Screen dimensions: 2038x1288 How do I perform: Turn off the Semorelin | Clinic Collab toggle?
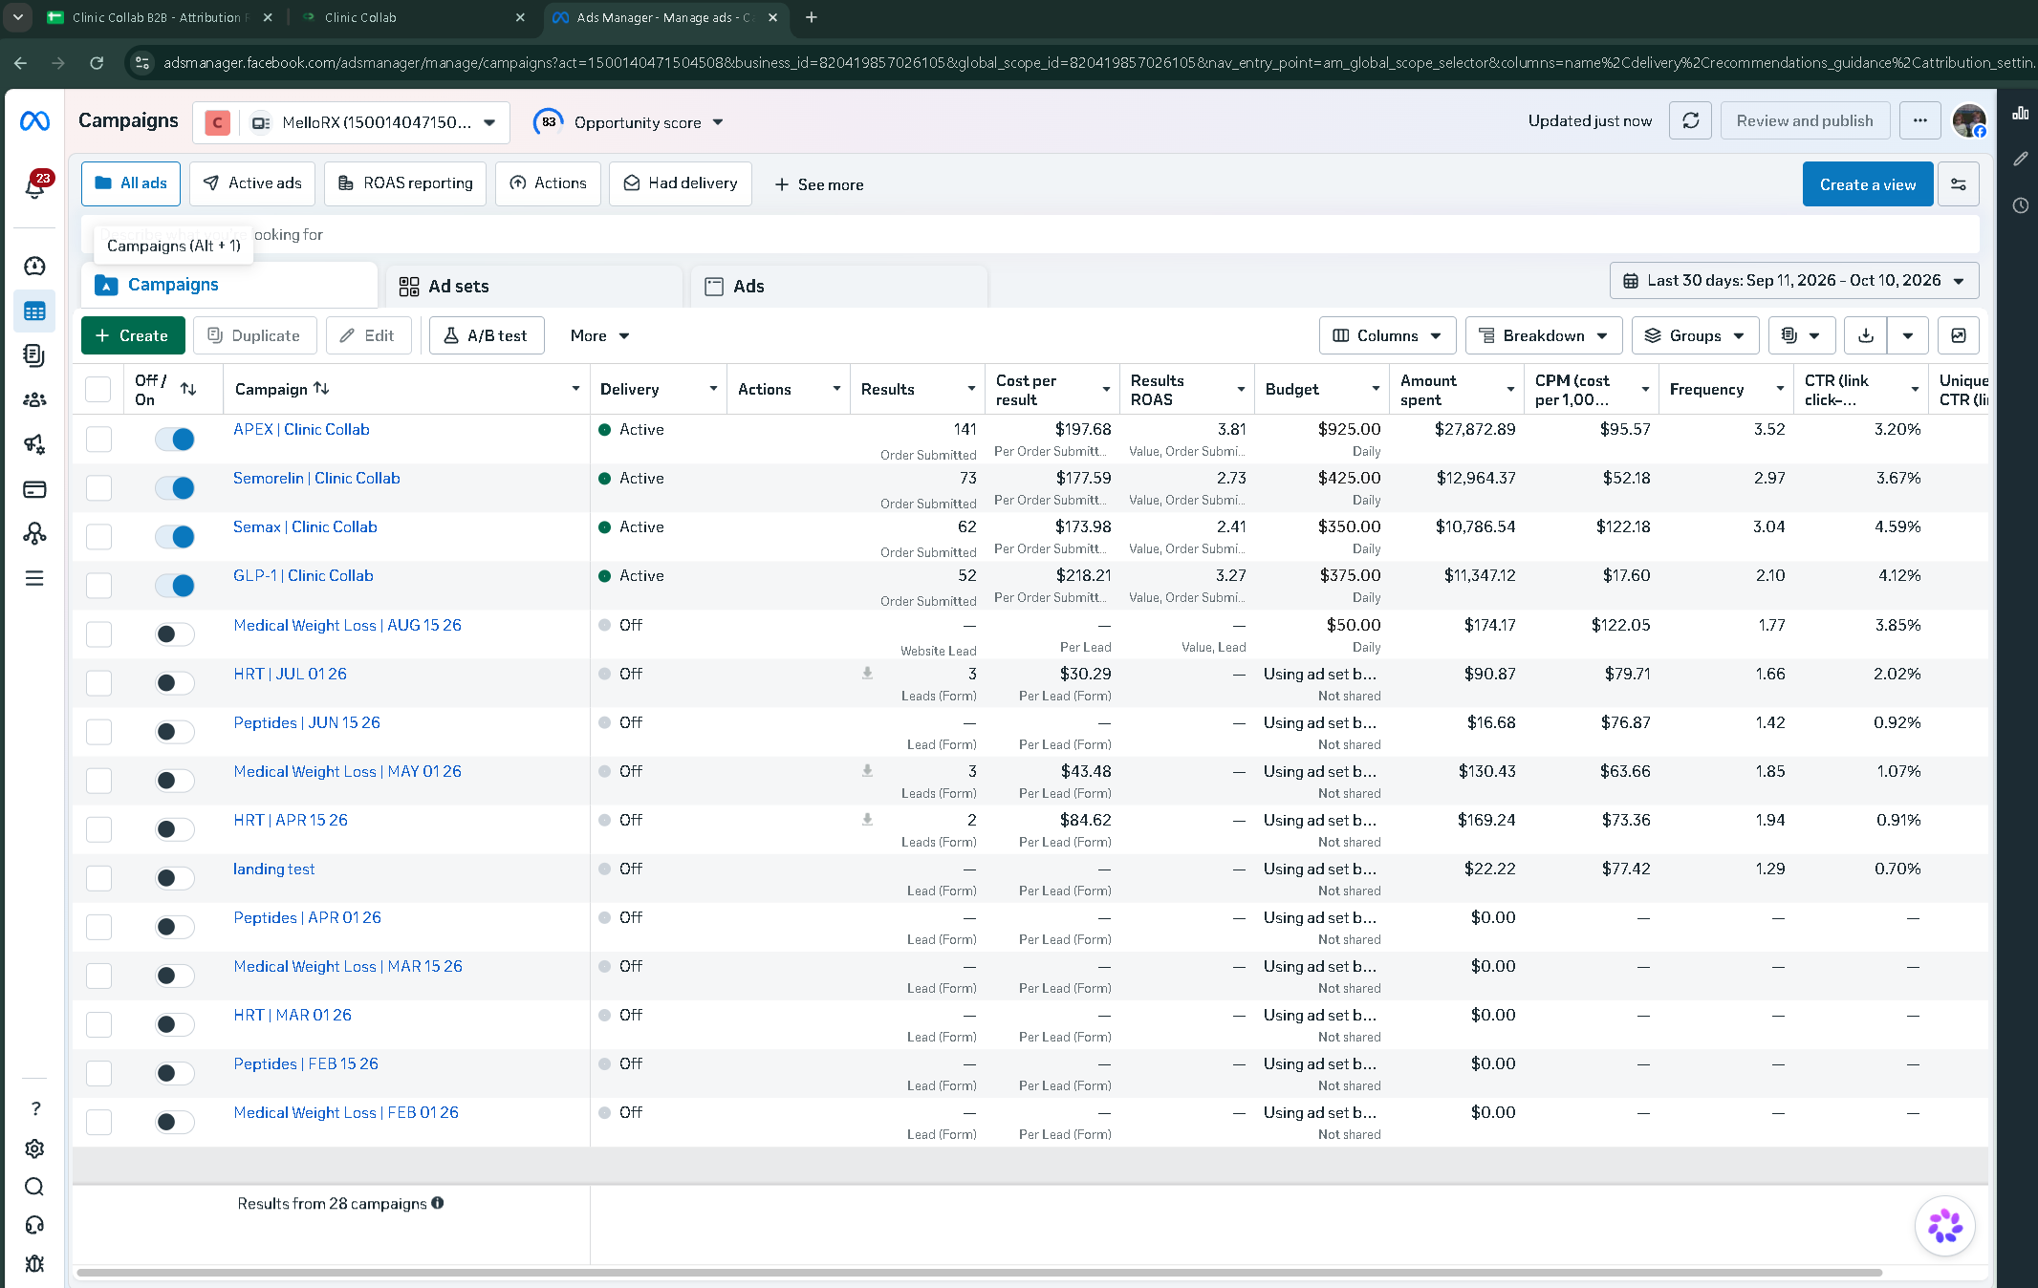coord(175,488)
